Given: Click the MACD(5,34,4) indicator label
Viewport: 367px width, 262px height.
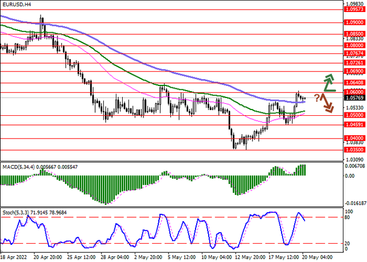Looking at the screenshot, I should 18,166.
